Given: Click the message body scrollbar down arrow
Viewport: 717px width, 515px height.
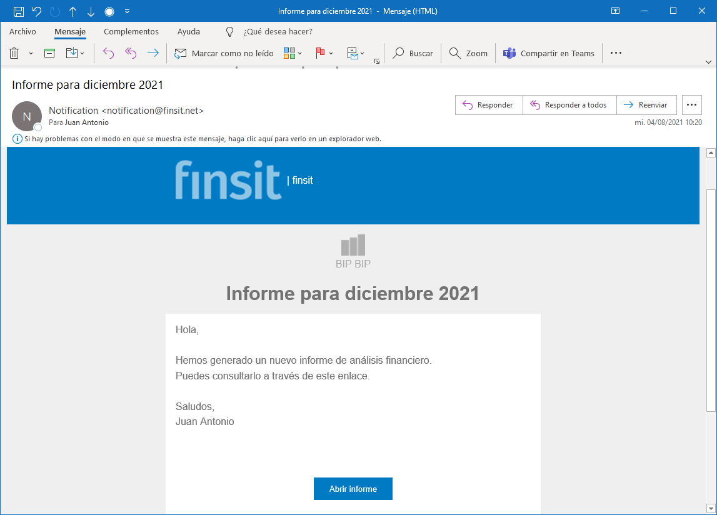Looking at the screenshot, I should (x=711, y=508).
